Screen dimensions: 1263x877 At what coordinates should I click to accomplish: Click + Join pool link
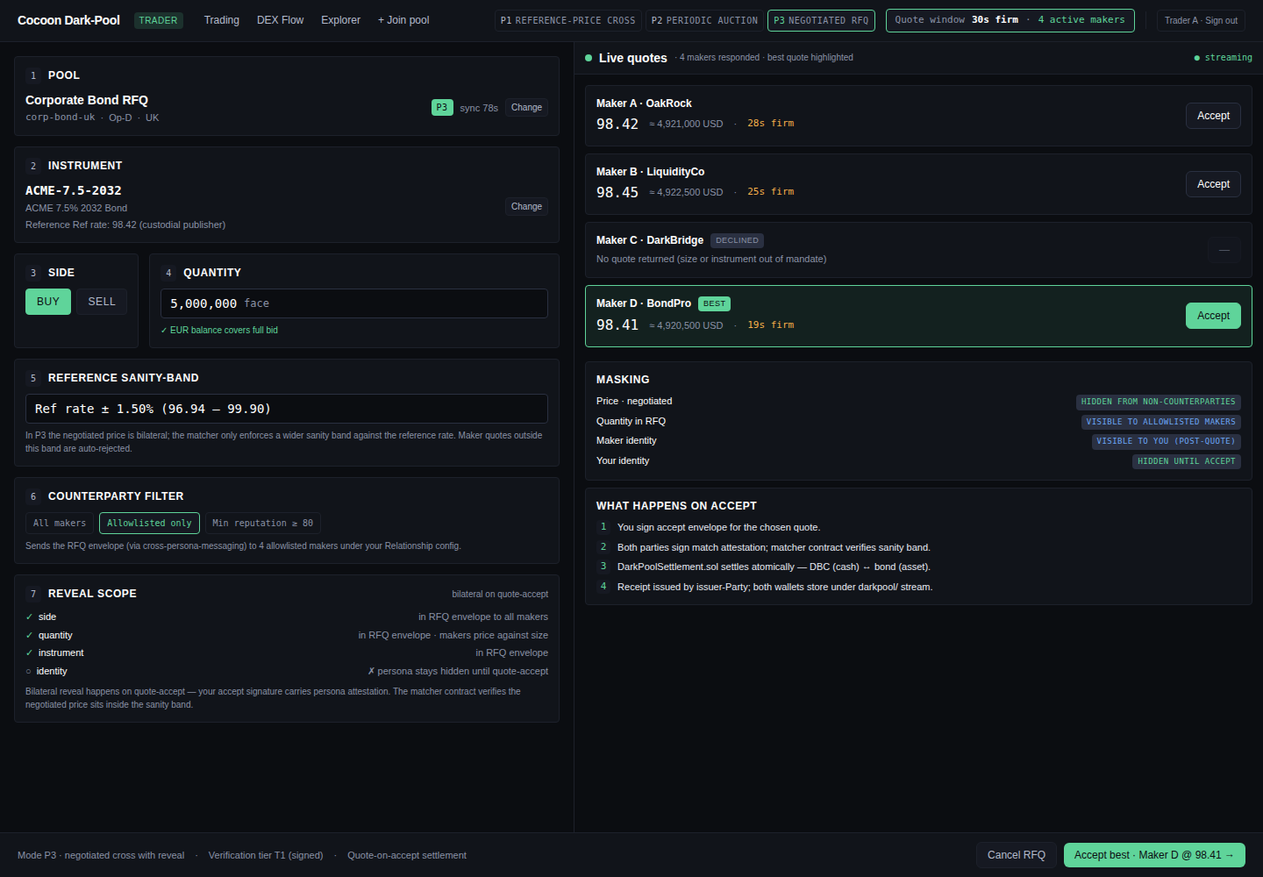point(403,20)
